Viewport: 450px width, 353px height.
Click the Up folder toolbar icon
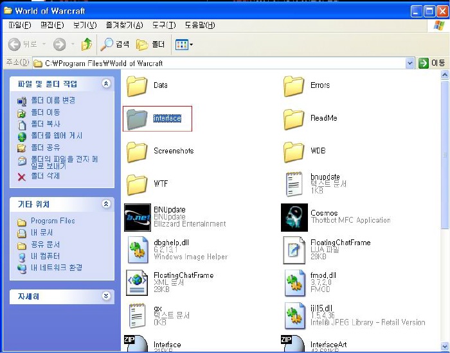click(86, 44)
